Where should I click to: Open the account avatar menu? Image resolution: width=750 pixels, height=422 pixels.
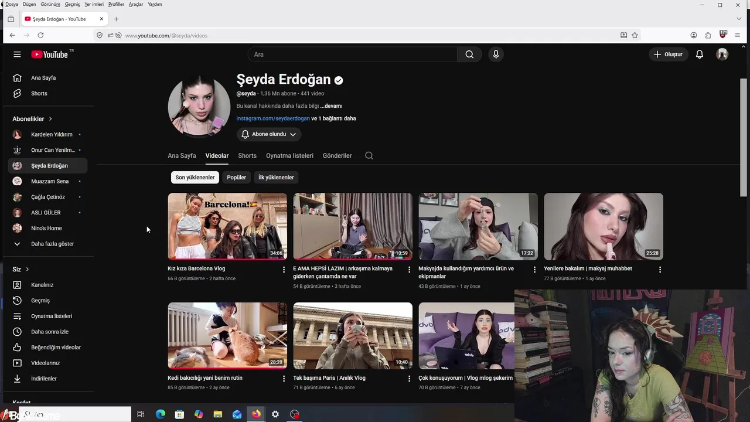coord(722,55)
